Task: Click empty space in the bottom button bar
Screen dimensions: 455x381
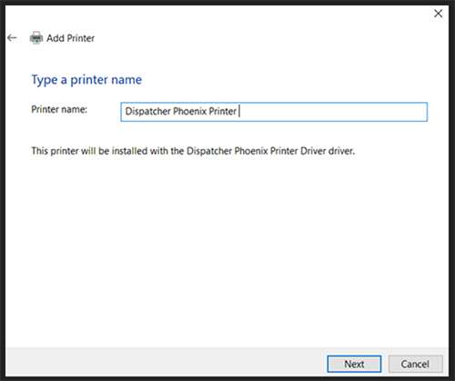Action: point(164,364)
